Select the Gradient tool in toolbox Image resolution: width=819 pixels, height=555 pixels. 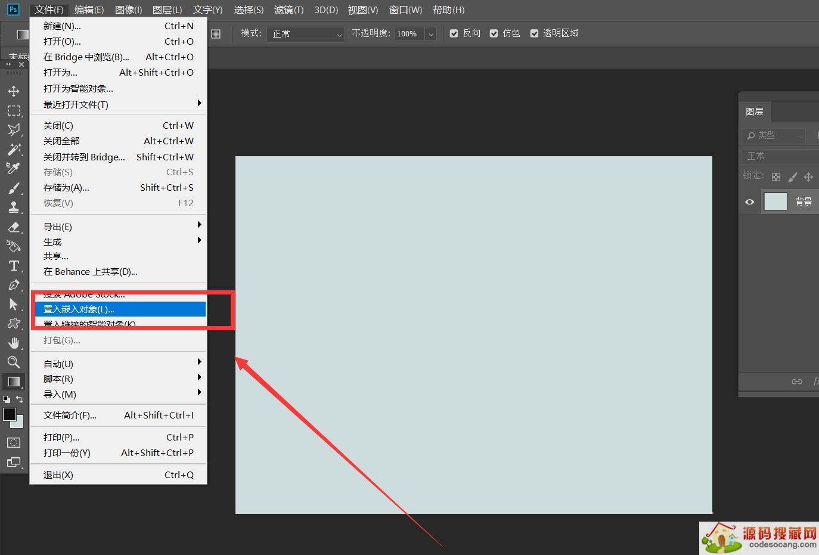14,382
